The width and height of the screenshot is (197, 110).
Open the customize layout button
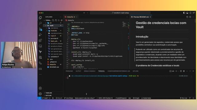(x=194, y=13)
